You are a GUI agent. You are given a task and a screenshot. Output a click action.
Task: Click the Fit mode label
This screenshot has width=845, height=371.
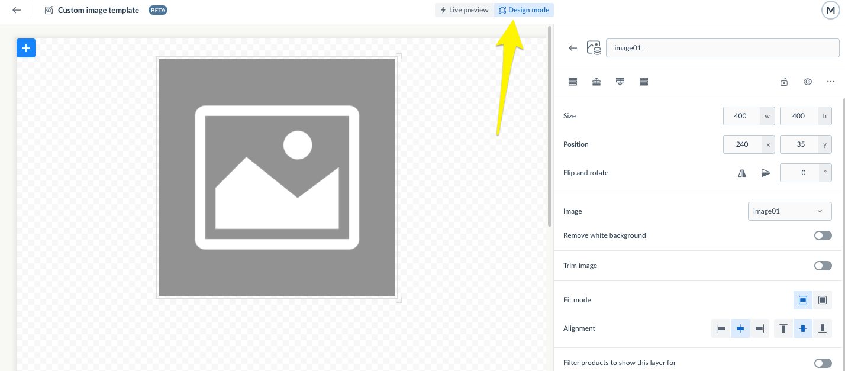[577, 300]
